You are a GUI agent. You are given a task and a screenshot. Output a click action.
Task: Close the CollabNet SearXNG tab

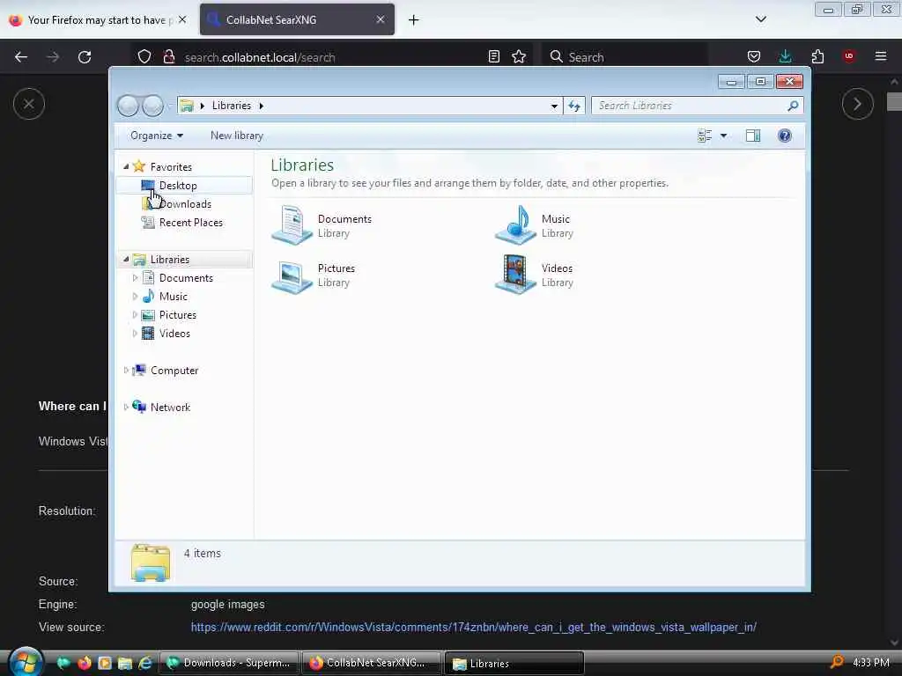pos(381,19)
